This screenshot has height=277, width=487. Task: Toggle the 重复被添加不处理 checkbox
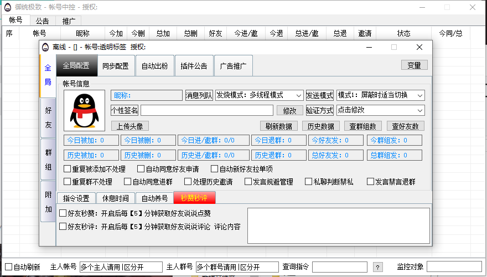click(68, 169)
